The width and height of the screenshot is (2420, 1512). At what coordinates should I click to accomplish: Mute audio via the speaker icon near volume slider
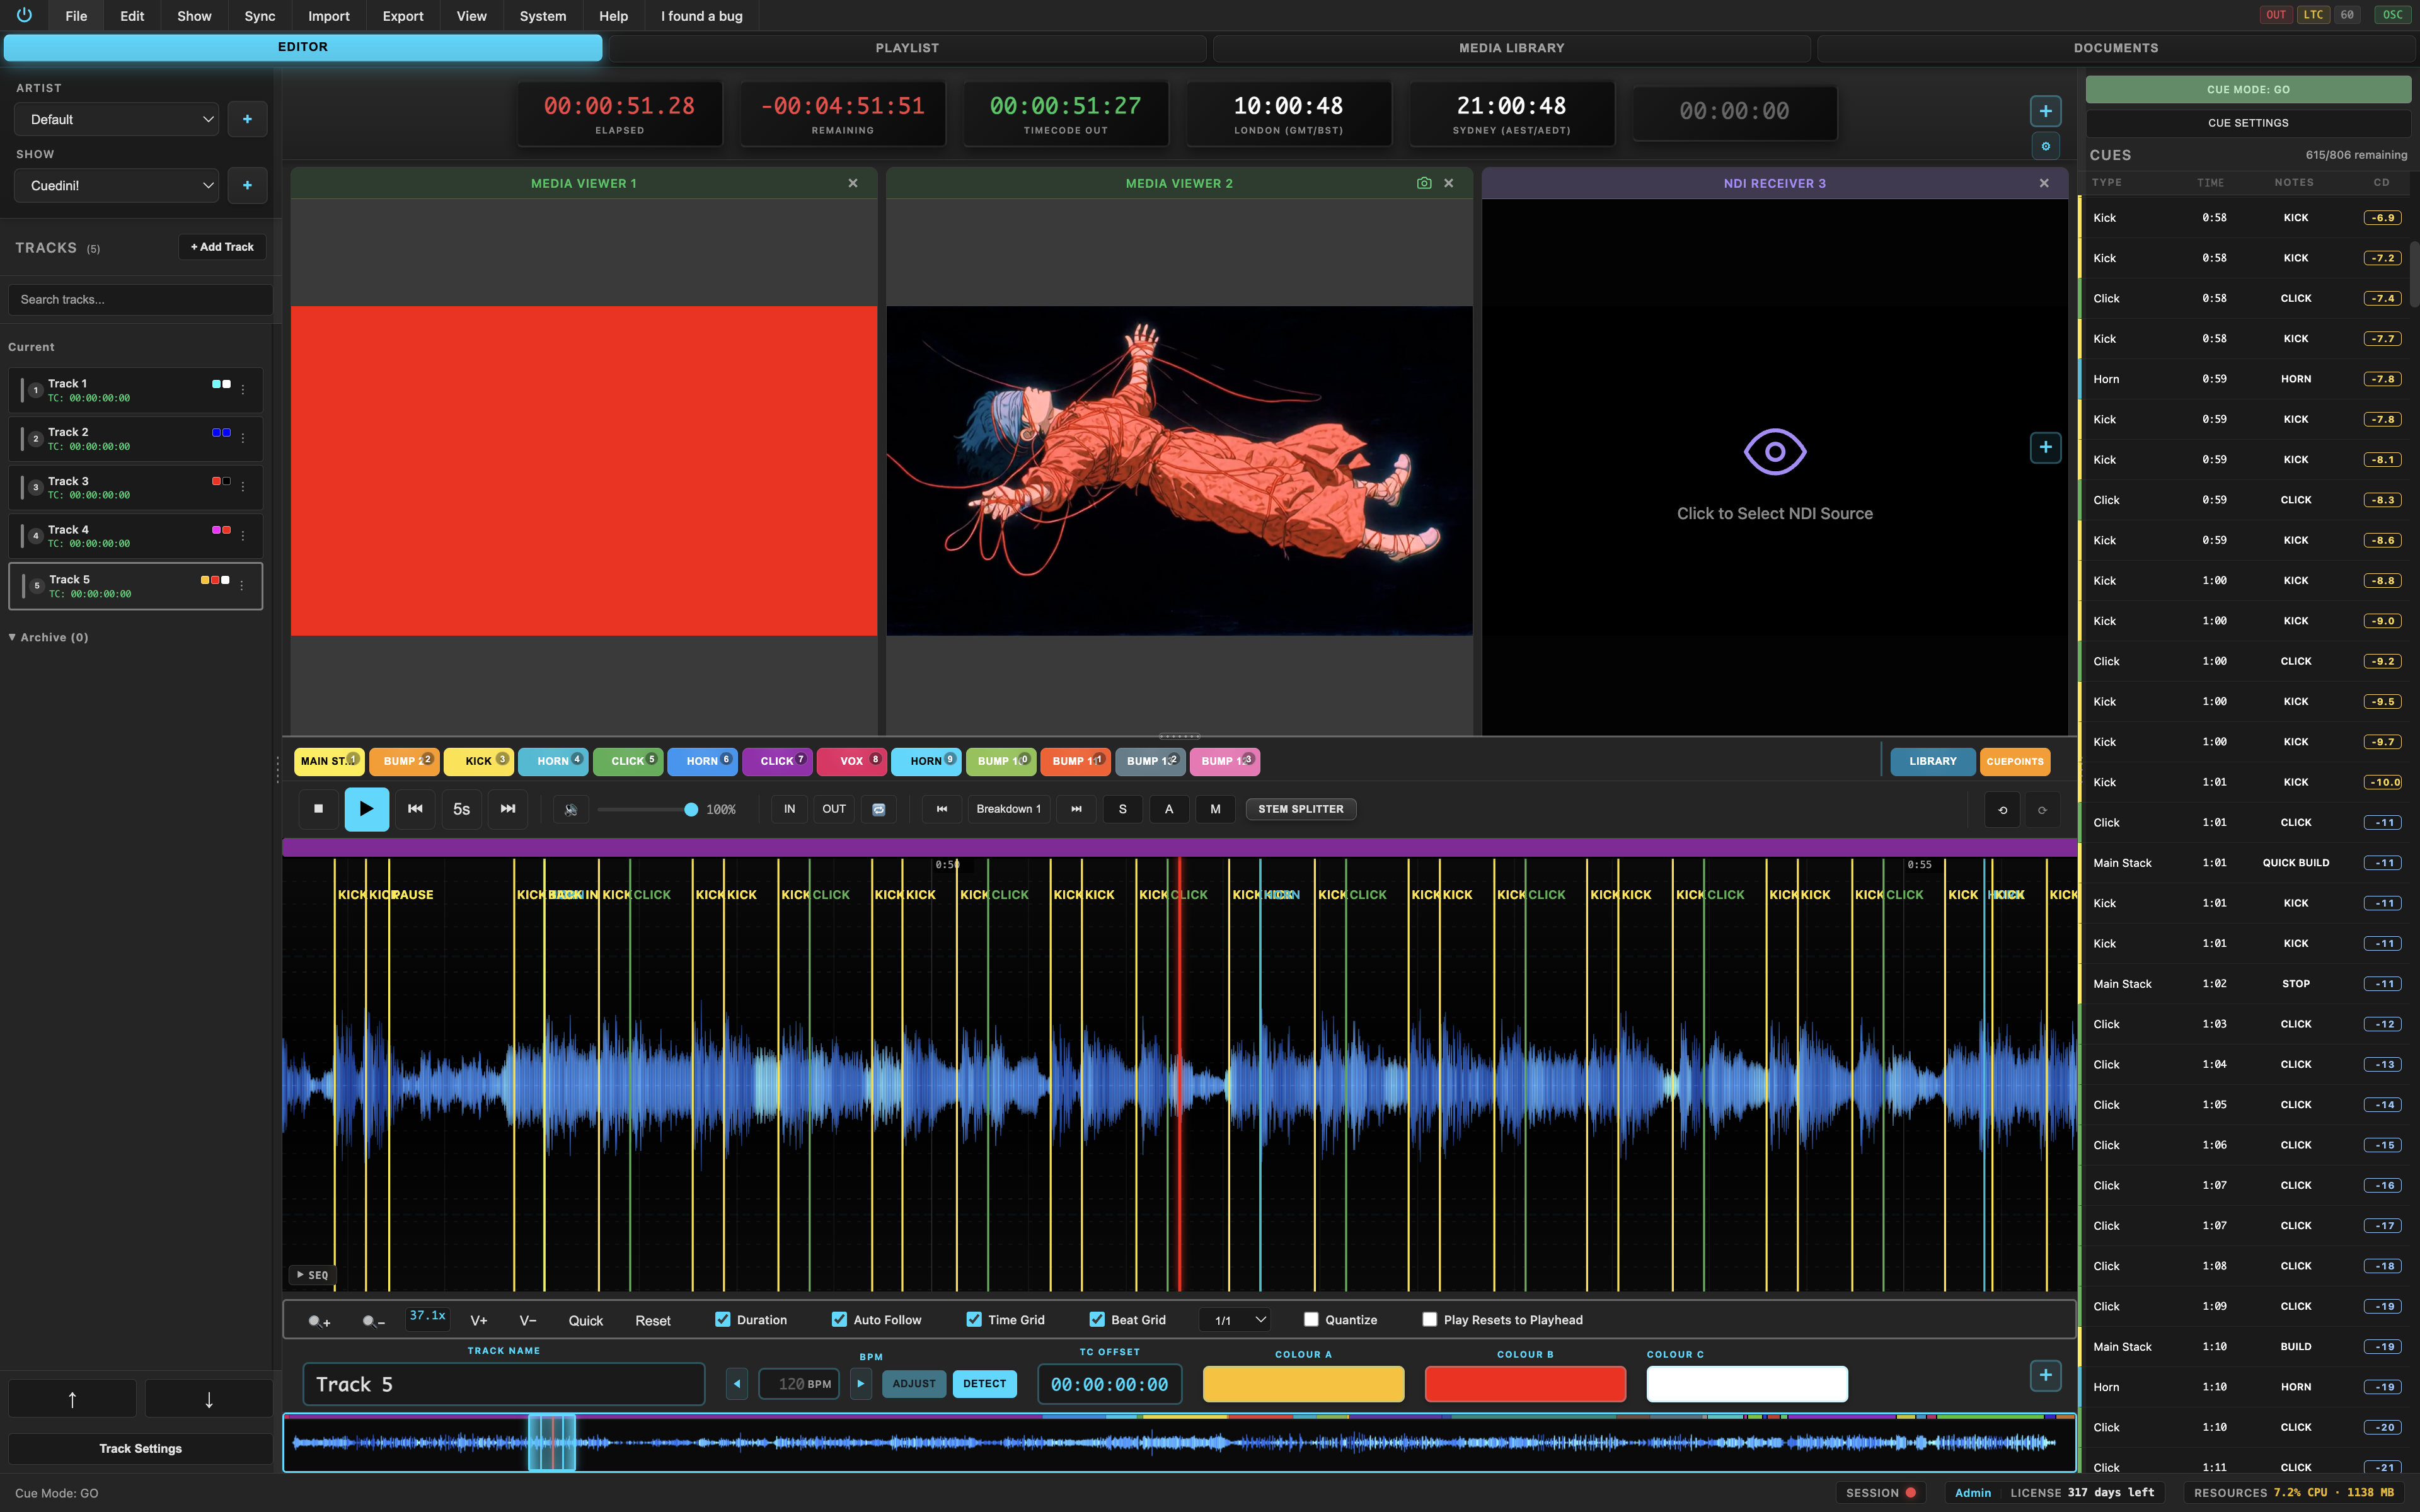pyautogui.click(x=571, y=809)
